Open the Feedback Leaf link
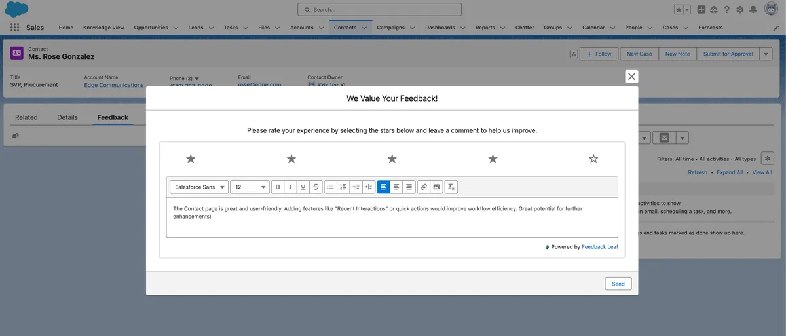Image resolution: width=786 pixels, height=336 pixels. pos(600,247)
